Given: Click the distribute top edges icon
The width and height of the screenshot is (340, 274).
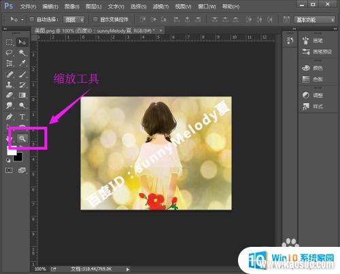Looking at the screenshot, I should coord(215,20).
